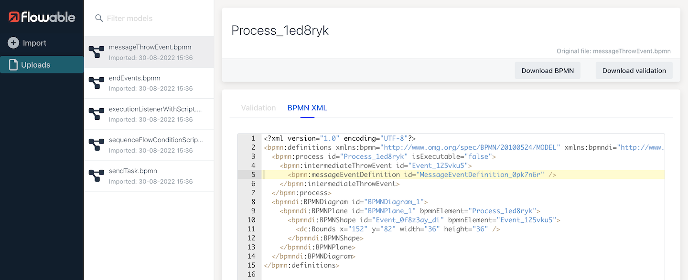
Task: Click the sendTask.bpmn model icon
Action: [97, 176]
